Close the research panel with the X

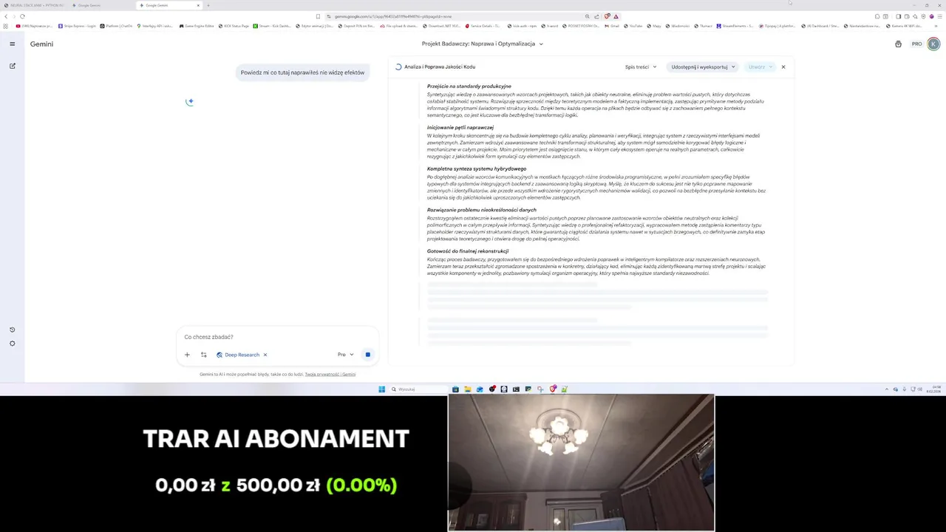click(x=783, y=67)
